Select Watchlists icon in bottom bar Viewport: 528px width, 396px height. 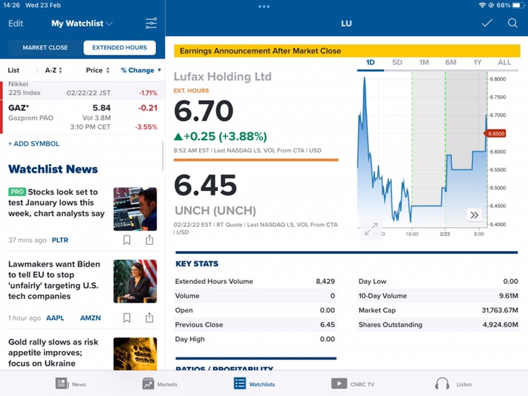(x=239, y=383)
